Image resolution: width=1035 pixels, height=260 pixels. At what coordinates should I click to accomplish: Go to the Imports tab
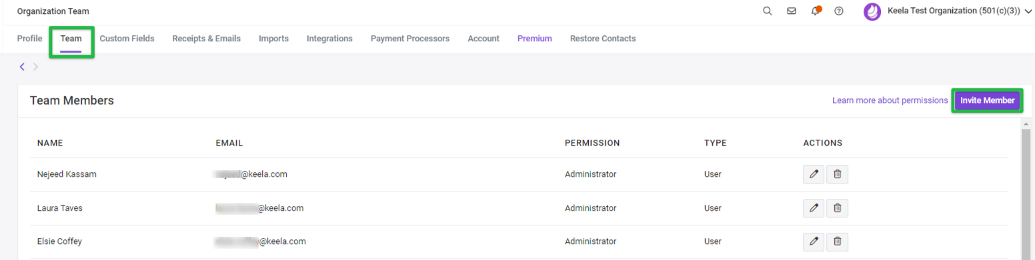tap(273, 39)
